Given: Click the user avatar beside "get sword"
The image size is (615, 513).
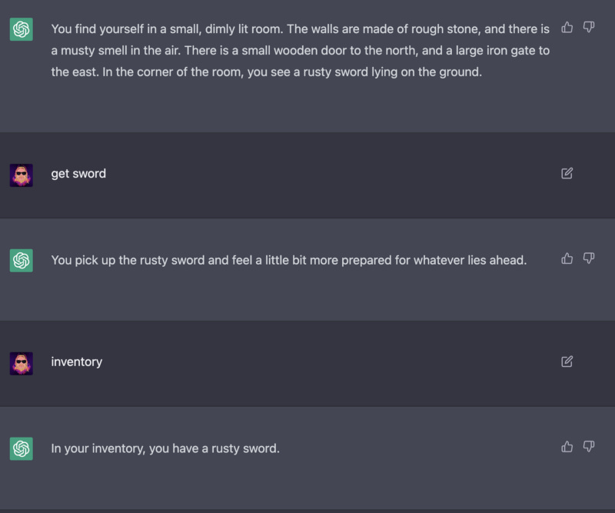Looking at the screenshot, I should [21, 174].
